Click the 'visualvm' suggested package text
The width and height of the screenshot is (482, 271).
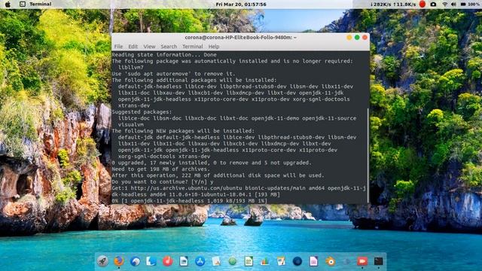pyautogui.click(x=130, y=124)
